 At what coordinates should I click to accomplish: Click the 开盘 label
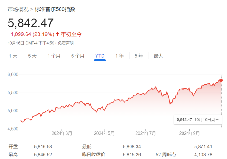pyautogui.click(x=13, y=146)
